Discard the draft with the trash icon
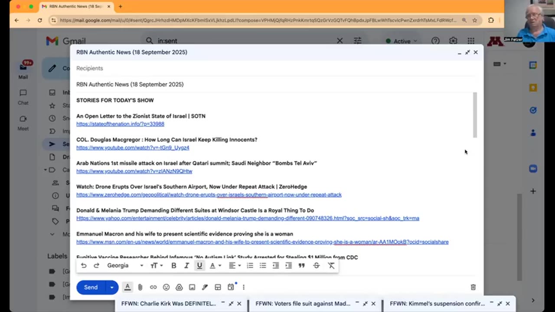 pyautogui.click(x=473, y=287)
